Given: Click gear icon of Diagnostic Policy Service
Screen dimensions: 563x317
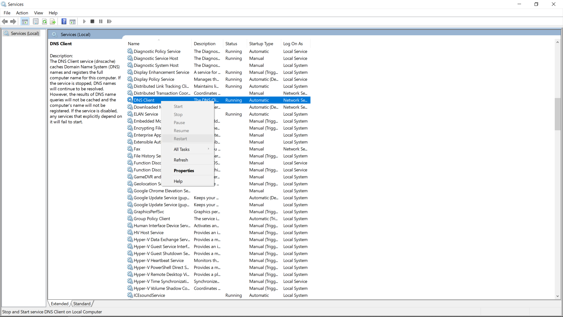Looking at the screenshot, I should pyautogui.click(x=130, y=51).
